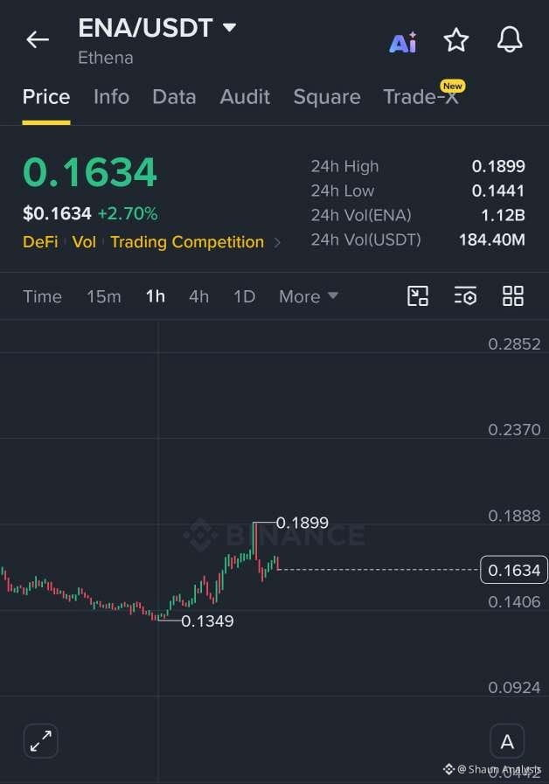Screen dimensions: 549x784
Task: Open the chart drawing tools icon
Action: coord(418,296)
